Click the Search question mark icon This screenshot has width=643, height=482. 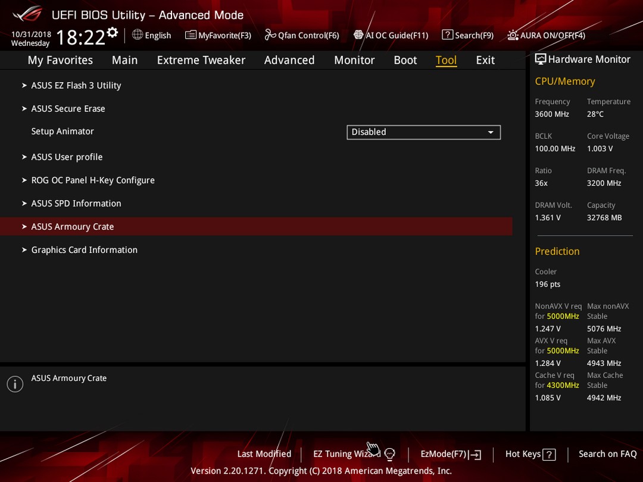coord(447,35)
